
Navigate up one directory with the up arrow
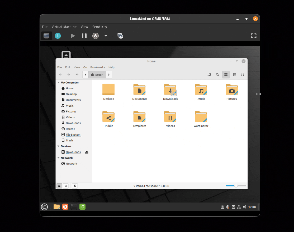pyautogui.click(x=77, y=75)
